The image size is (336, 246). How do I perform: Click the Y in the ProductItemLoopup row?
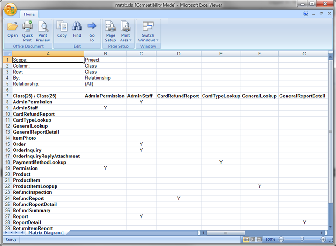[x=259, y=186]
